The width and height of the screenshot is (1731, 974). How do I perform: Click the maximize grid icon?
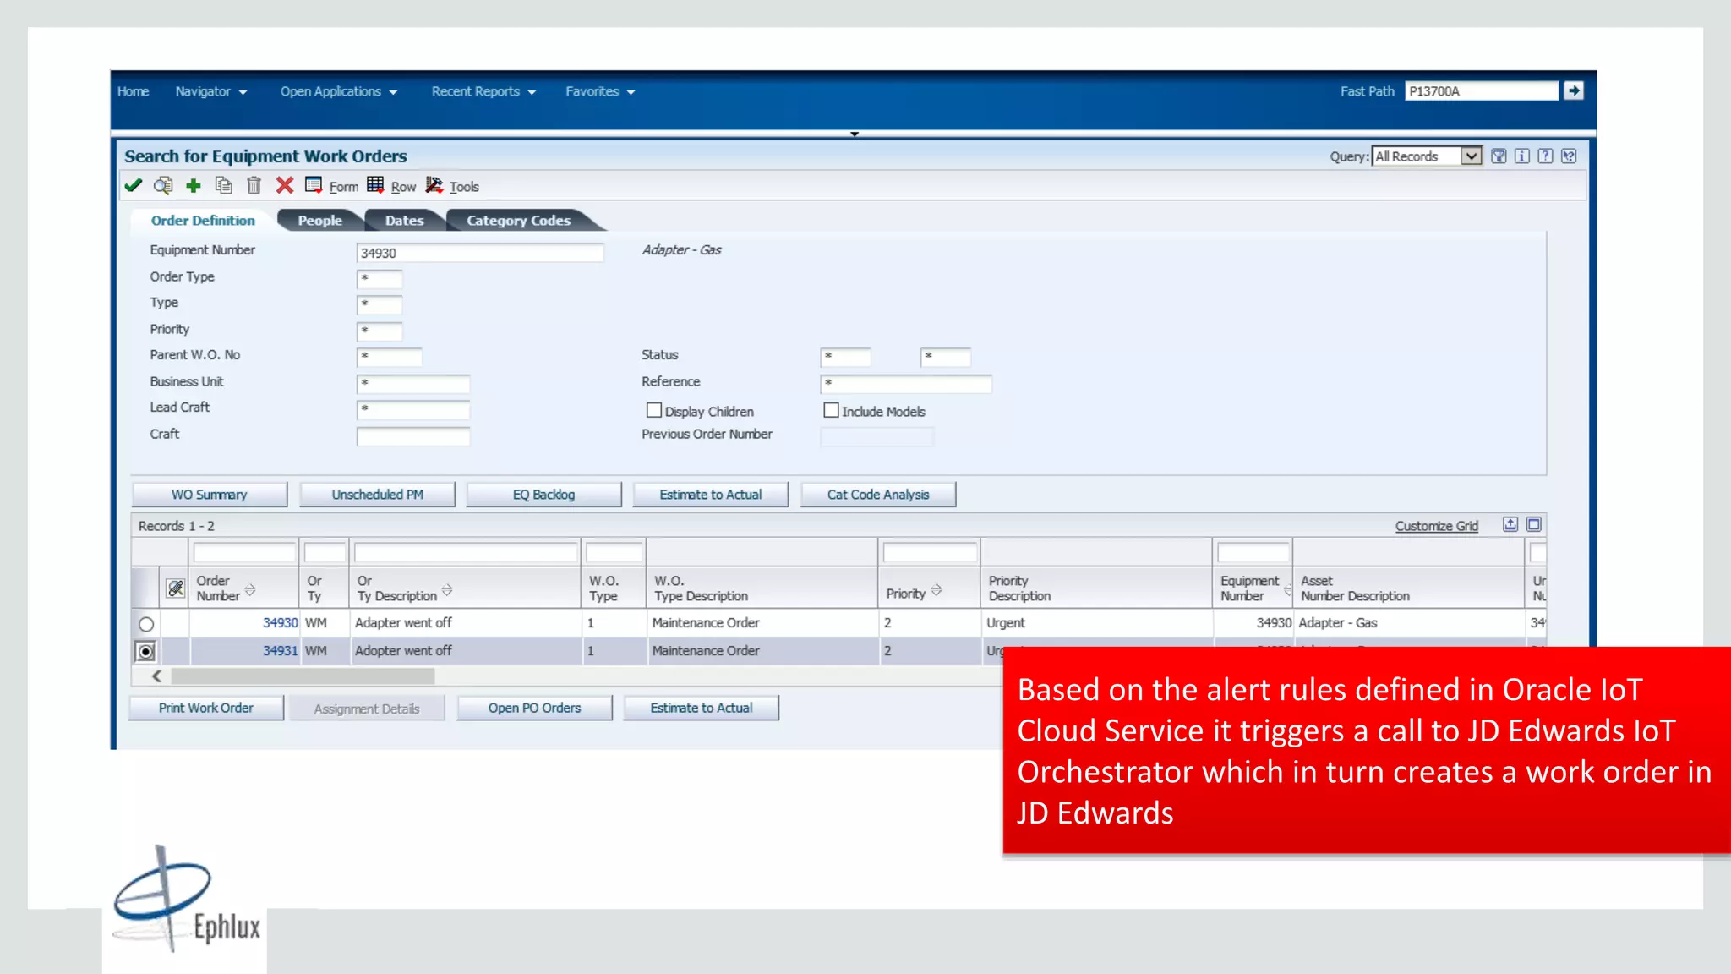[1534, 524]
